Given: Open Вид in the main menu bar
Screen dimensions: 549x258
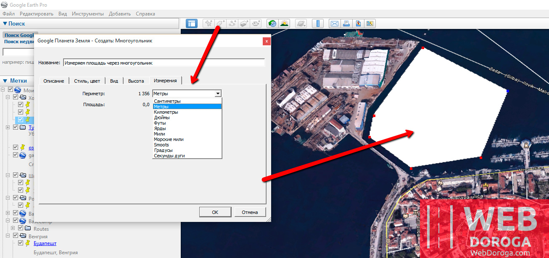Looking at the screenshot, I should [63, 14].
